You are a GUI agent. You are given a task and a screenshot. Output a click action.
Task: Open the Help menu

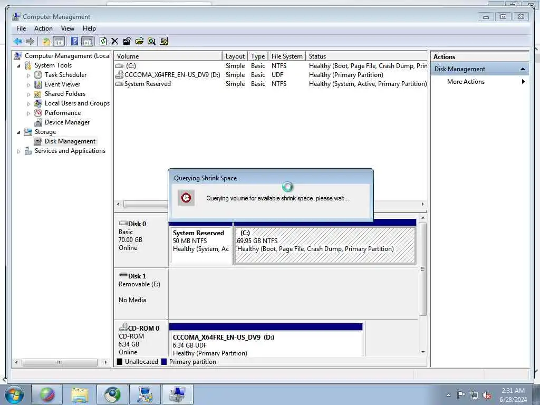click(89, 28)
